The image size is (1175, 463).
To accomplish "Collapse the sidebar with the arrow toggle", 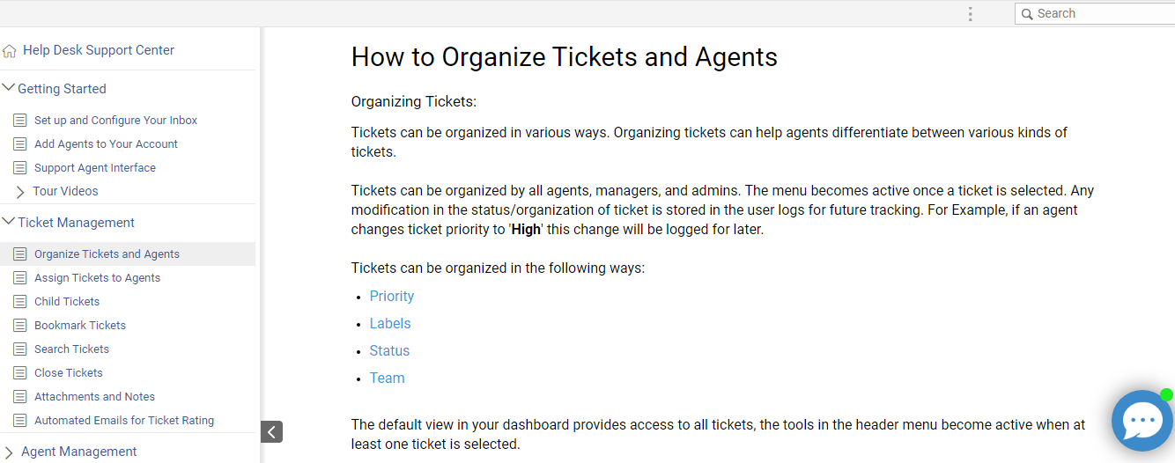I will coord(271,431).
